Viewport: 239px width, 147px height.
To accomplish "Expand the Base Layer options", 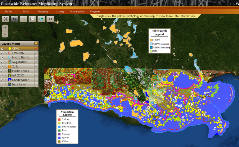I will [6, 84].
